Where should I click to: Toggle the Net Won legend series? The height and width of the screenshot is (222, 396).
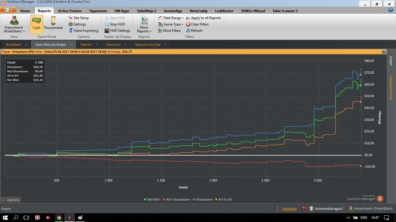(x=152, y=199)
